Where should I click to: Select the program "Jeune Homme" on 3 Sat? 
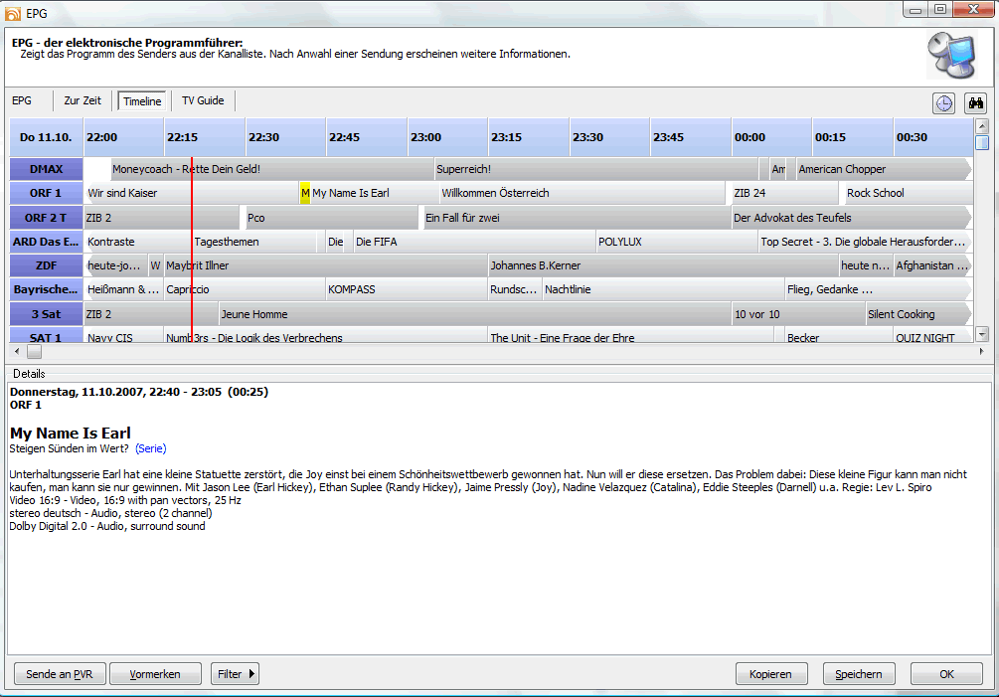(x=475, y=314)
